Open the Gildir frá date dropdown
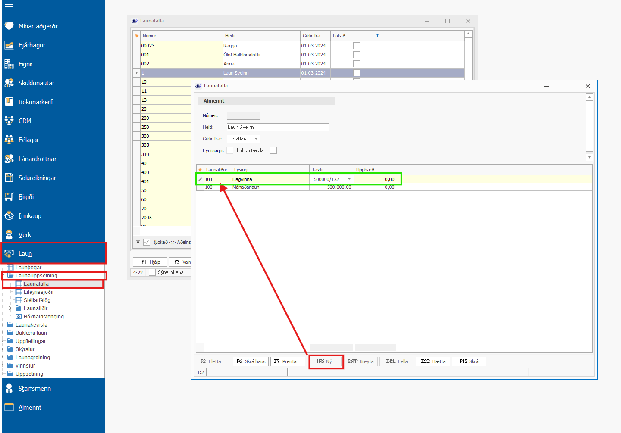621x433 pixels. [256, 139]
